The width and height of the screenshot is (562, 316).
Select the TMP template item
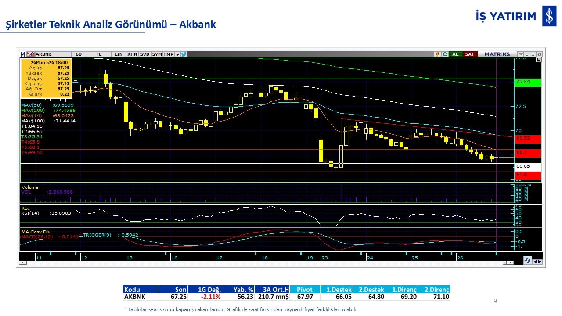(x=168, y=54)
